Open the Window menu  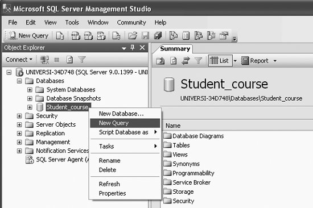click(98, 22)
